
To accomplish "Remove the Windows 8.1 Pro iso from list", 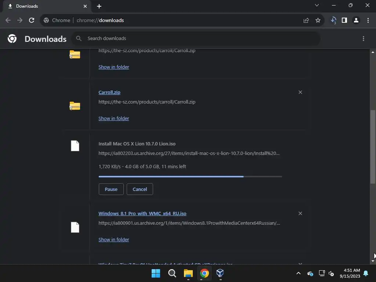I will coord(300,213).
